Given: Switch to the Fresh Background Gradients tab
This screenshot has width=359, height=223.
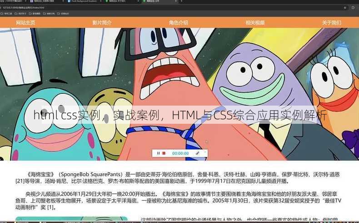Looking at the screenshot, I should pos(84,1).
